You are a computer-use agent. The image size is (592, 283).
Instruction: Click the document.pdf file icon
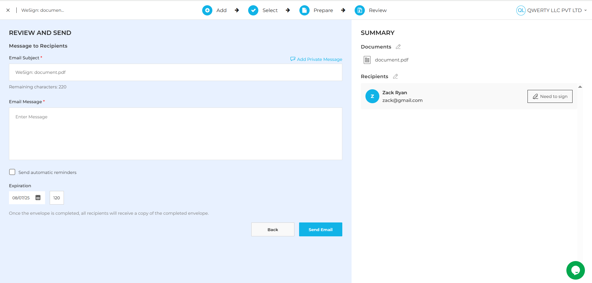coord(367,60)
